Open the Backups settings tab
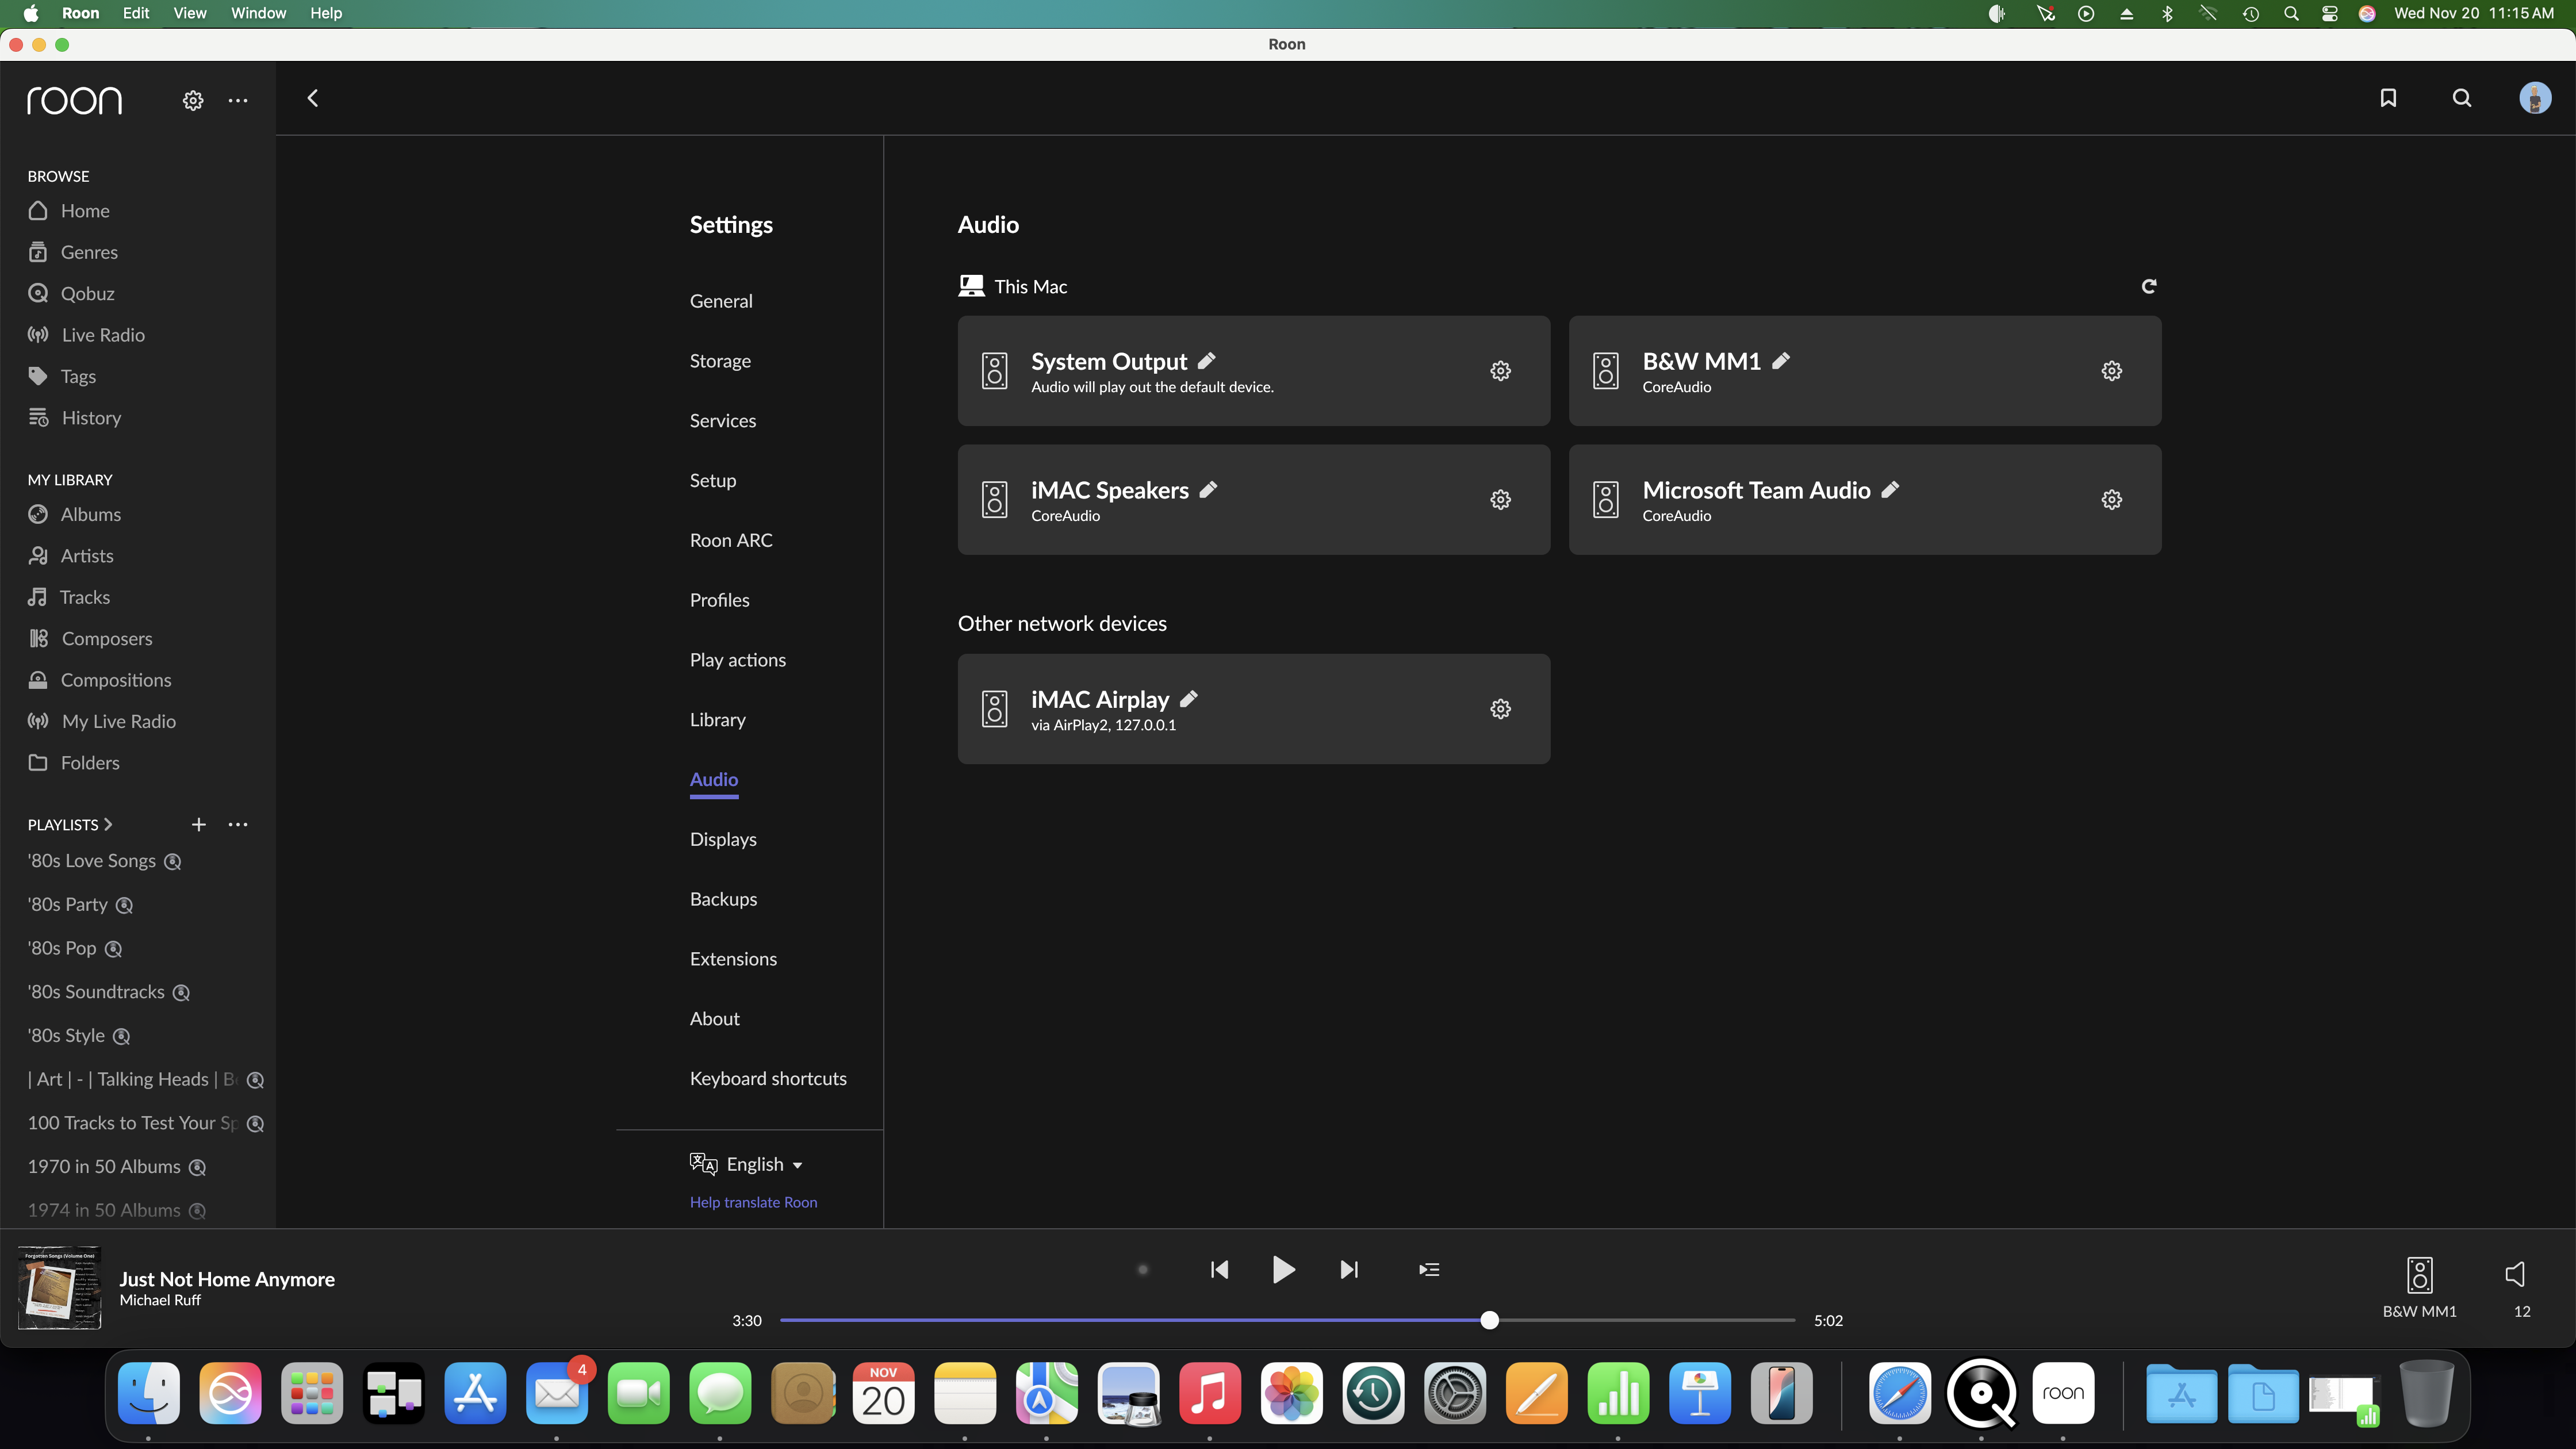The width and height of the screenshot is (2576, 1449). point(723,899)
